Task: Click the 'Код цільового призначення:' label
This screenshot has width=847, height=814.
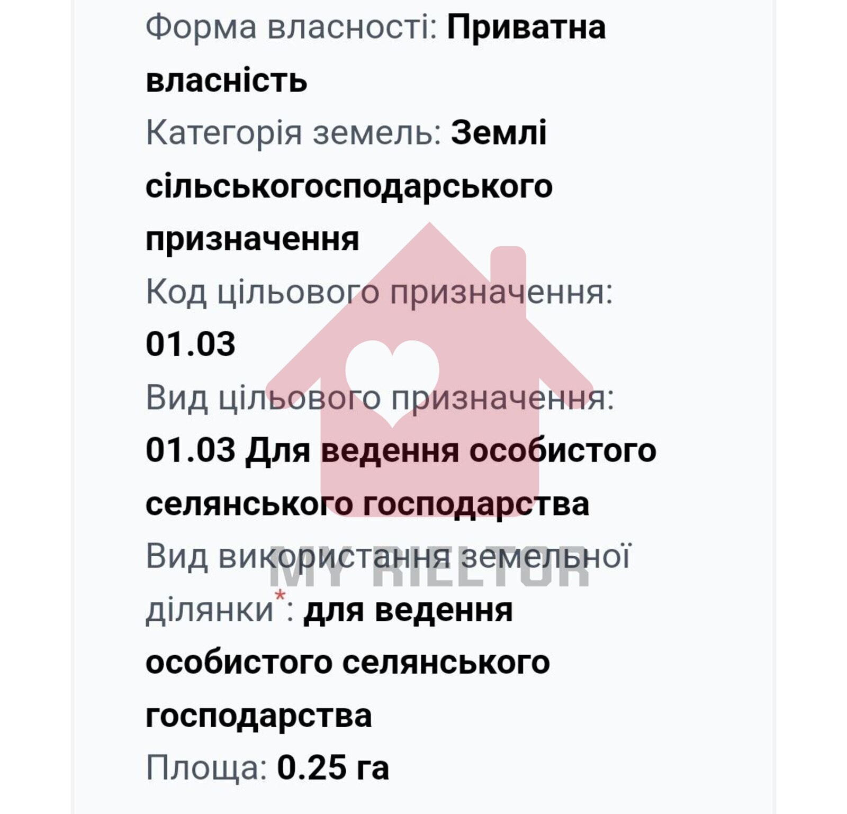Action: (x=379, y=292)
